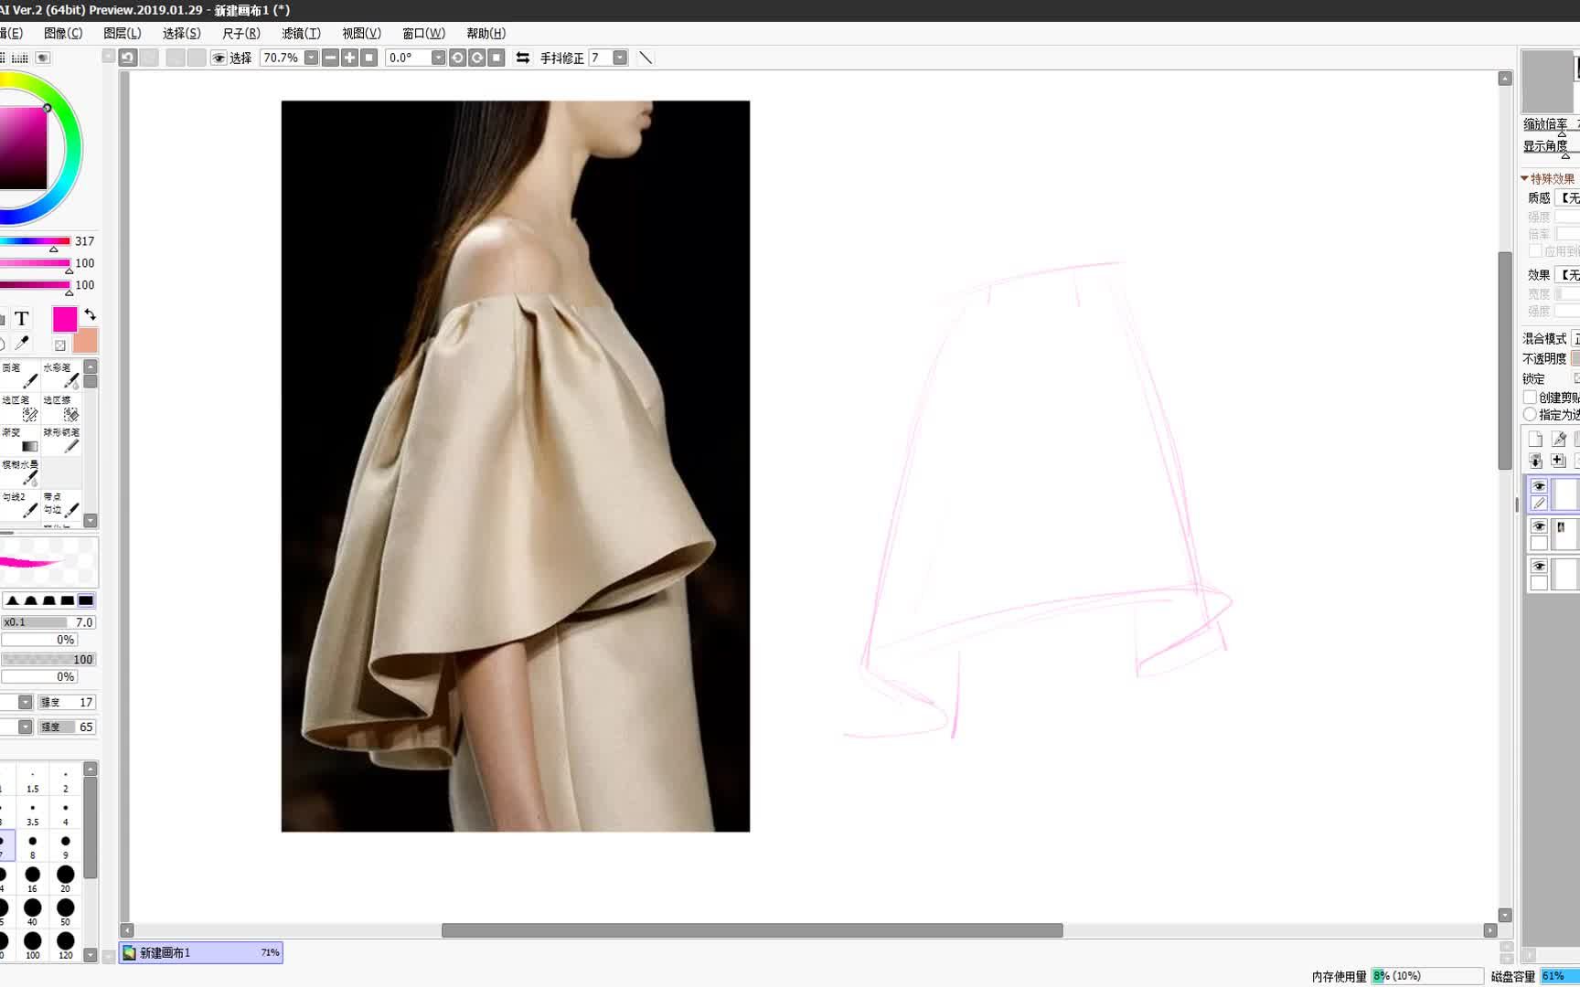Open the 70.7% zoom level dropdown
The width and height of the screenshot is (1580, 987).
311,58
